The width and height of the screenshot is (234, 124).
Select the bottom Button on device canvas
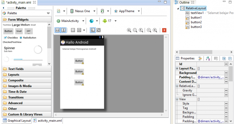(79, 82)
